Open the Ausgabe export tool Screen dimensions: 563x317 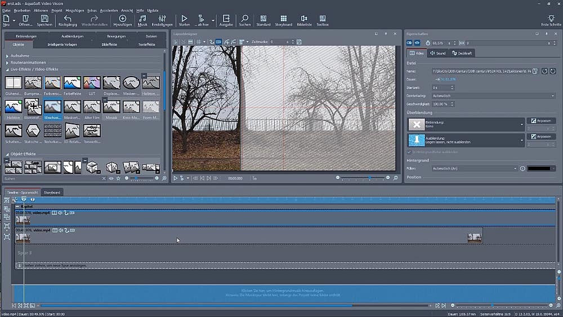click(x=226, y=20)
